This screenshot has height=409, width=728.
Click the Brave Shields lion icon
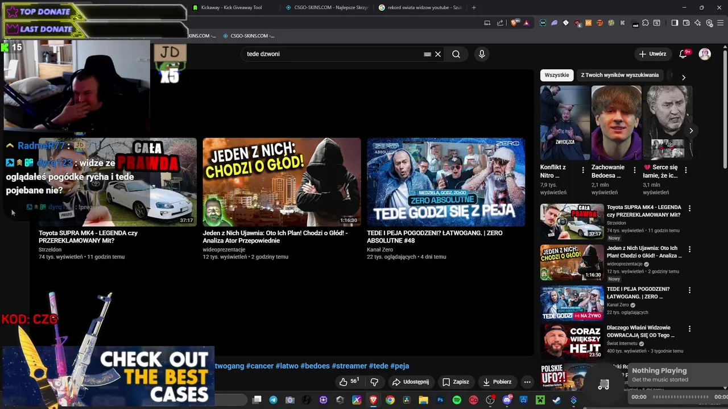[514, 23]
